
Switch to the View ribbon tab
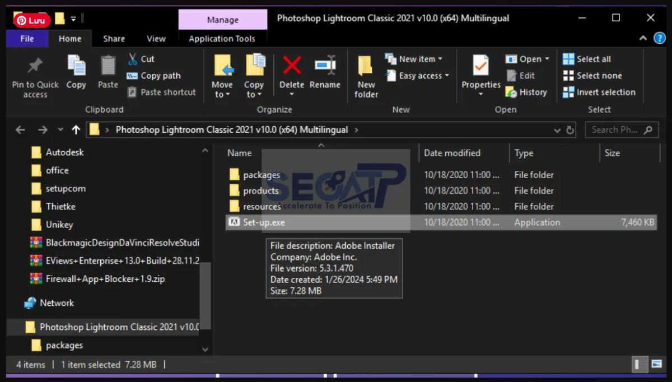coord(156,39)
